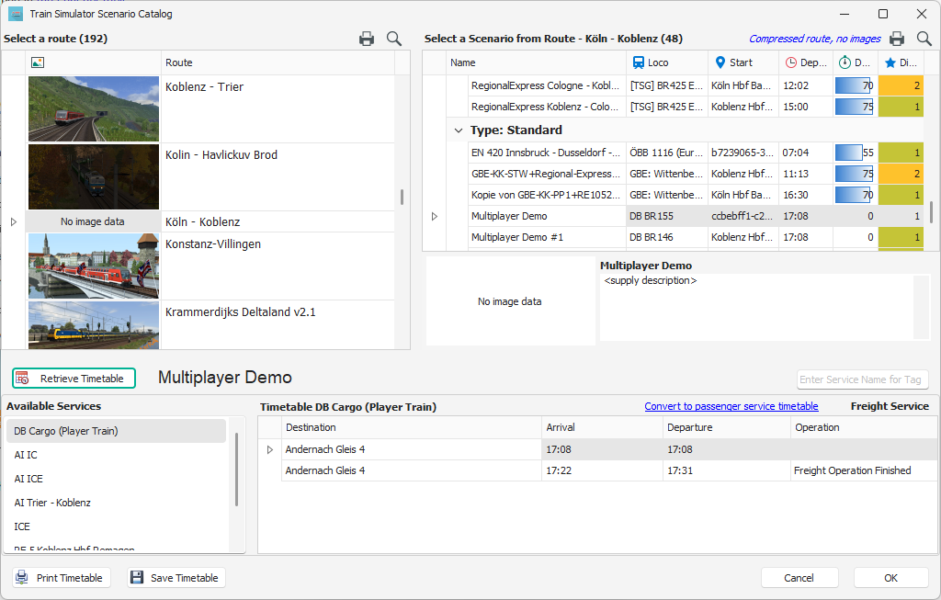Screen dimensions: 941x600
Task: Open Convert to passenger service timetable link
Action: [731, 406]
